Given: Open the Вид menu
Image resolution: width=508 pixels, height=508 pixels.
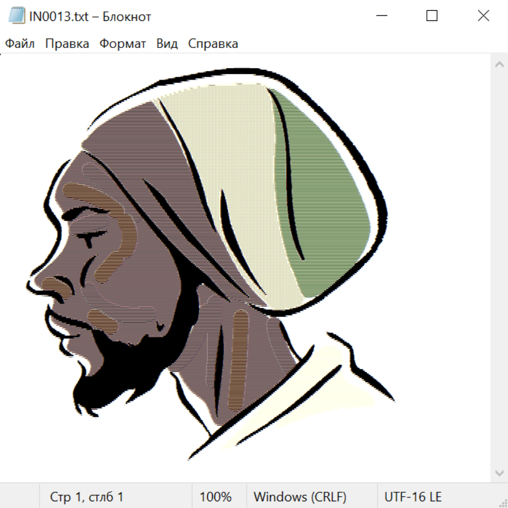Looking at the screenshot, I should click(x=167, y=44).
